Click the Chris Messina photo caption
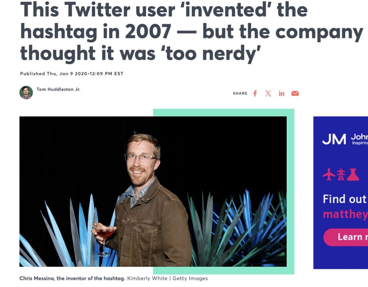Image resolution: width=368 pixels, height=287 pixels. pos(72,278)
